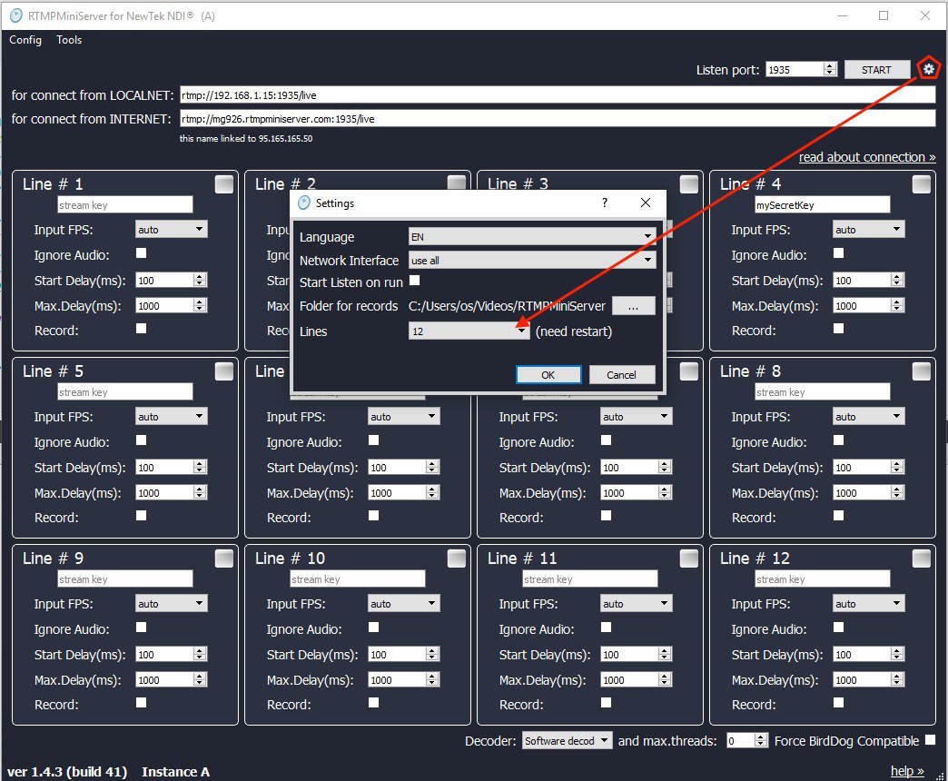Click the 'this name linked to 95.165.165.50' text
Image resolution: width=948 pixels, height=781 pixels.
246,138
